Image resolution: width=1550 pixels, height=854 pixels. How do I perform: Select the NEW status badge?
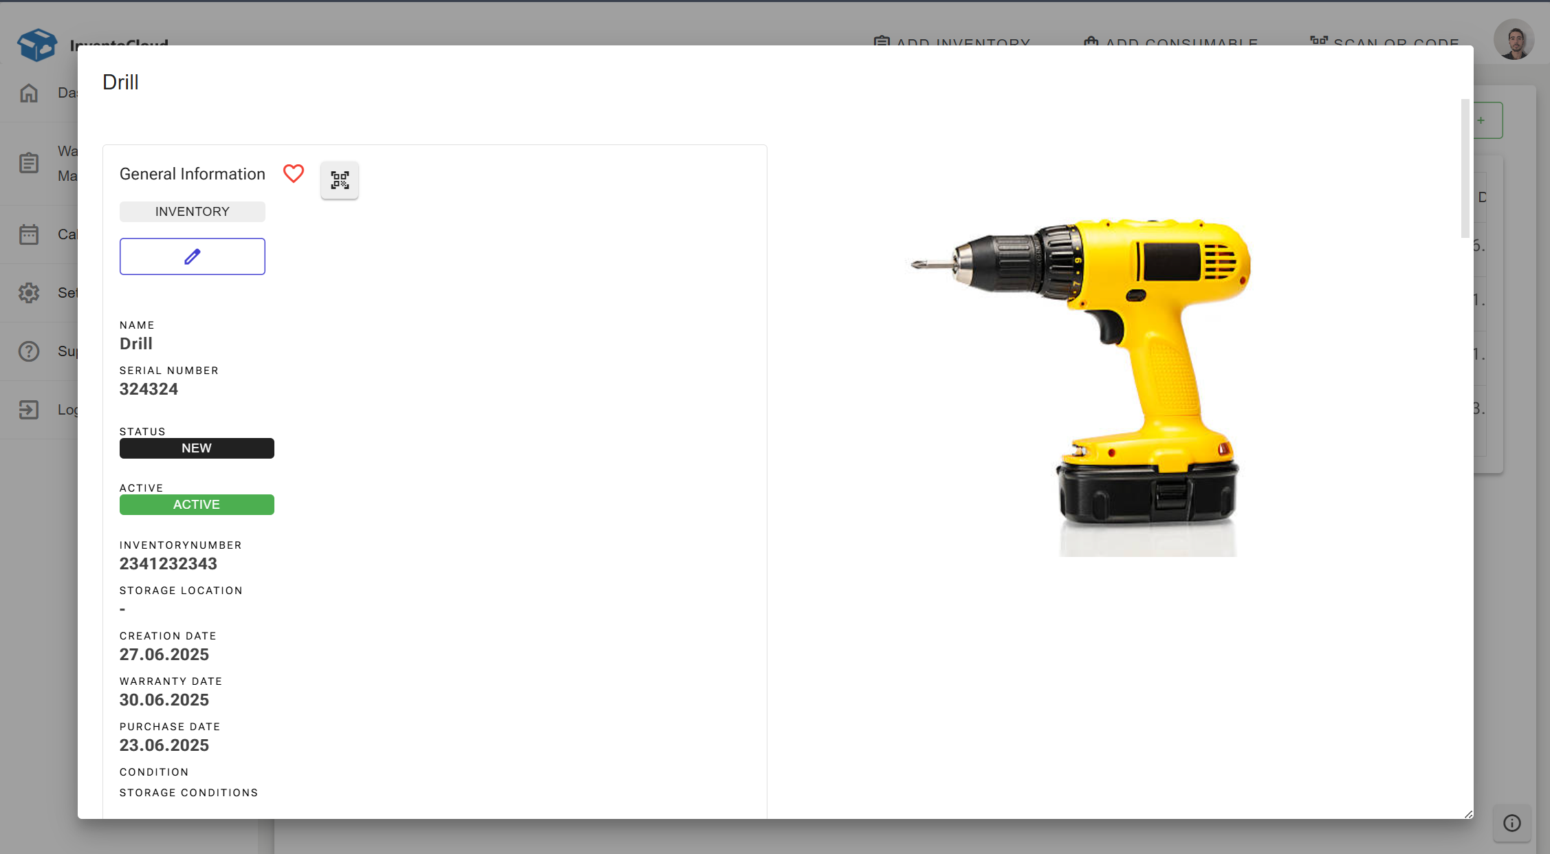coord(197,448)
